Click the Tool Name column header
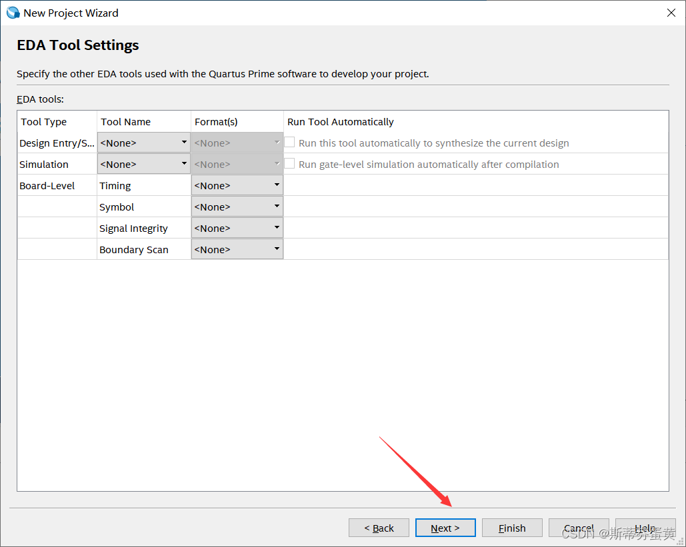 pyautogui.click(x=144, y=121)
